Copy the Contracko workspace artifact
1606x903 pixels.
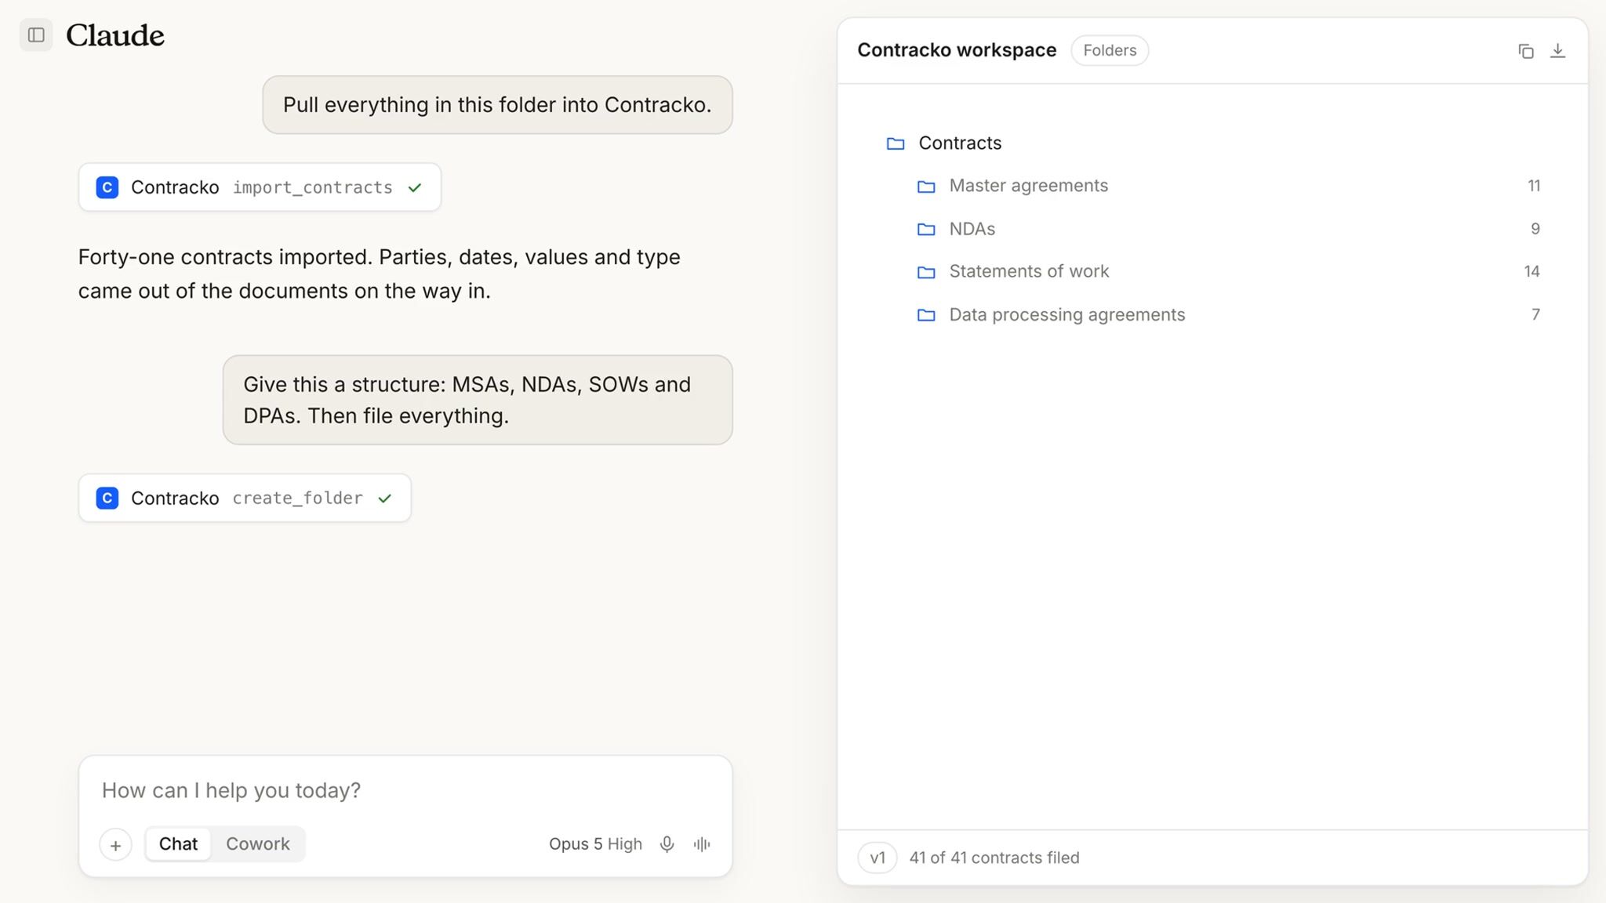(1525, 51)
